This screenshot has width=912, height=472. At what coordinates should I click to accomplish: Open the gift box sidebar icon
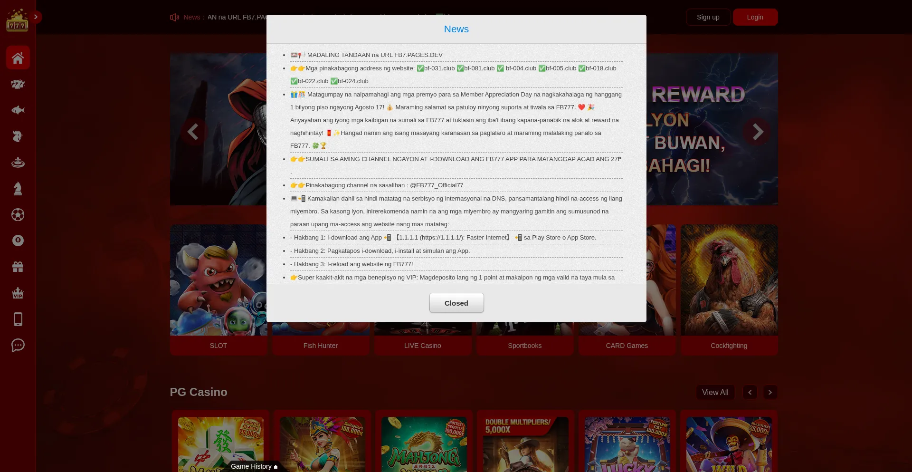(18, 267)
